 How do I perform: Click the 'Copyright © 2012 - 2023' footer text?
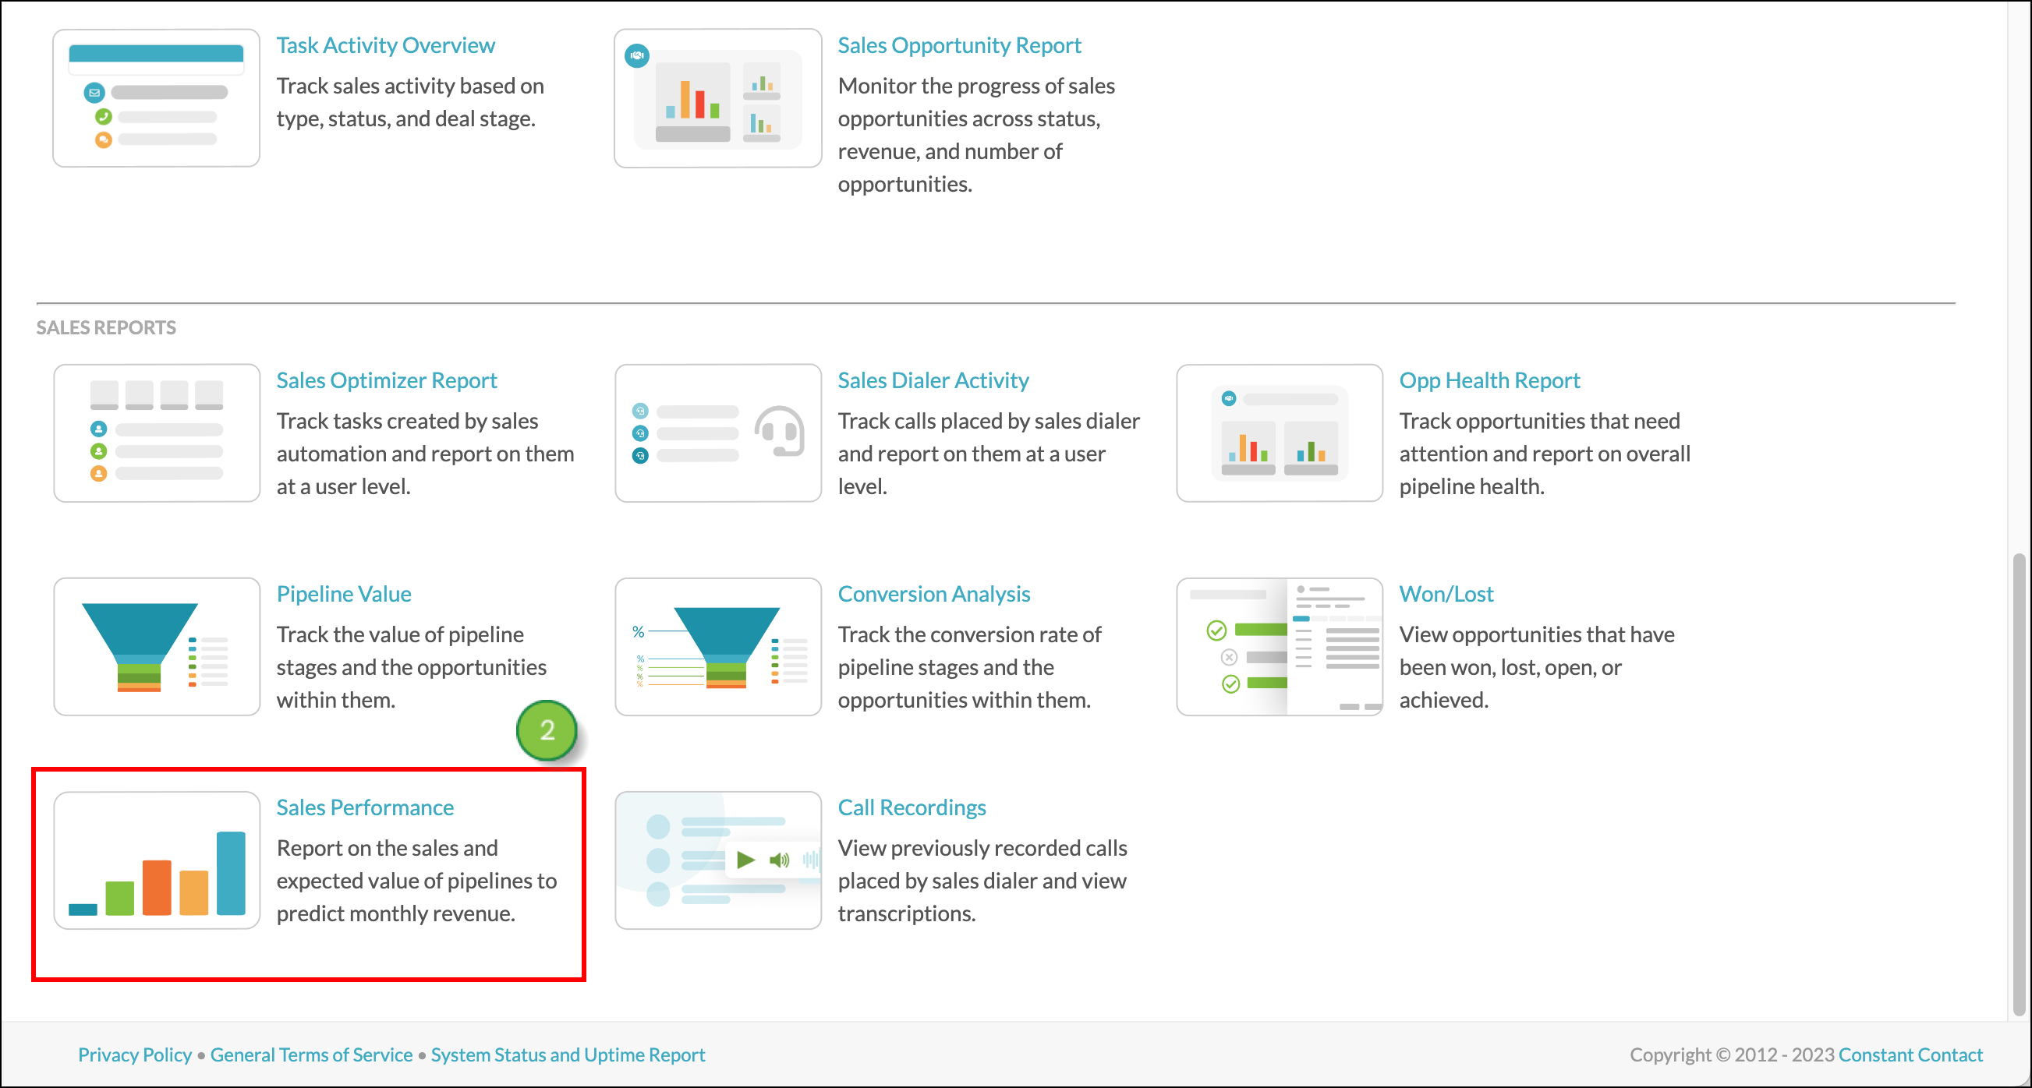[x=1733, y=1054]
